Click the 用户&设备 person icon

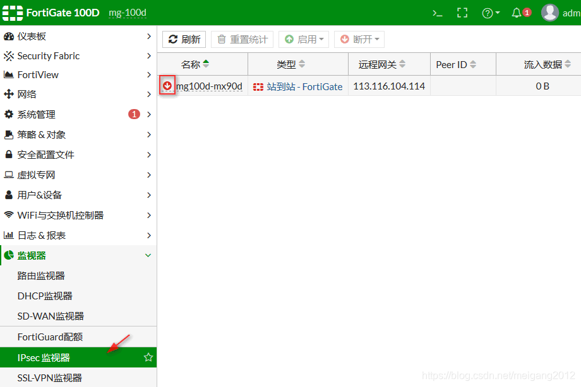(8, 195)
